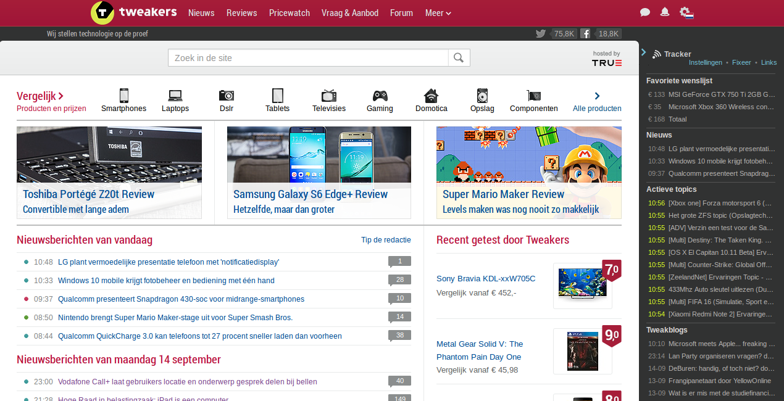Open Sony Bravia TV product image

pos(583,286)
